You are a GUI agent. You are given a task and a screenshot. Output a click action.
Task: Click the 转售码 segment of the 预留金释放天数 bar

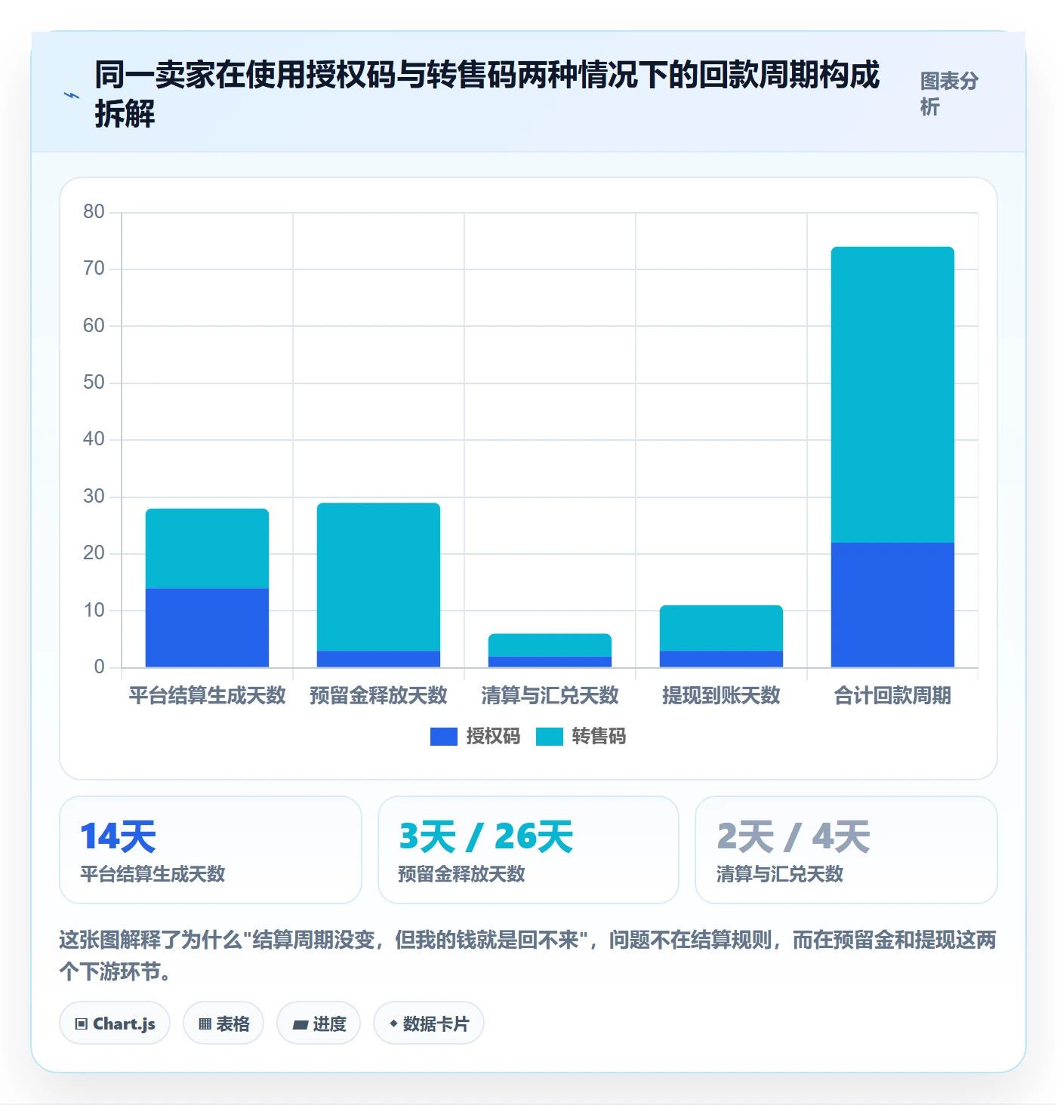378,577
